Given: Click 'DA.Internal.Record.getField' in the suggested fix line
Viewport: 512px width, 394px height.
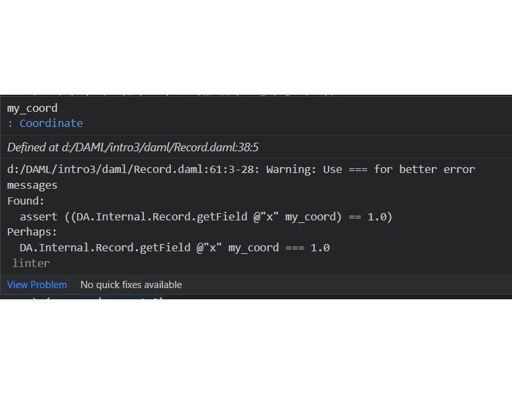Looking at the screenshot, I should pyautogui.click(x=105, y=247).
